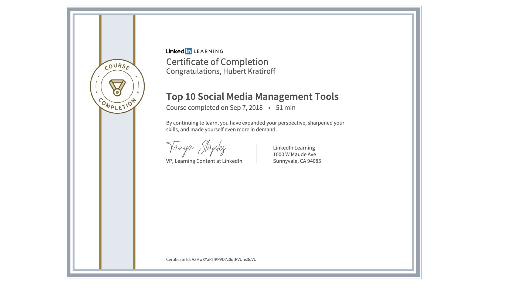Click Sunnyvale, CA 94085 address line

[x=297, y=161]
